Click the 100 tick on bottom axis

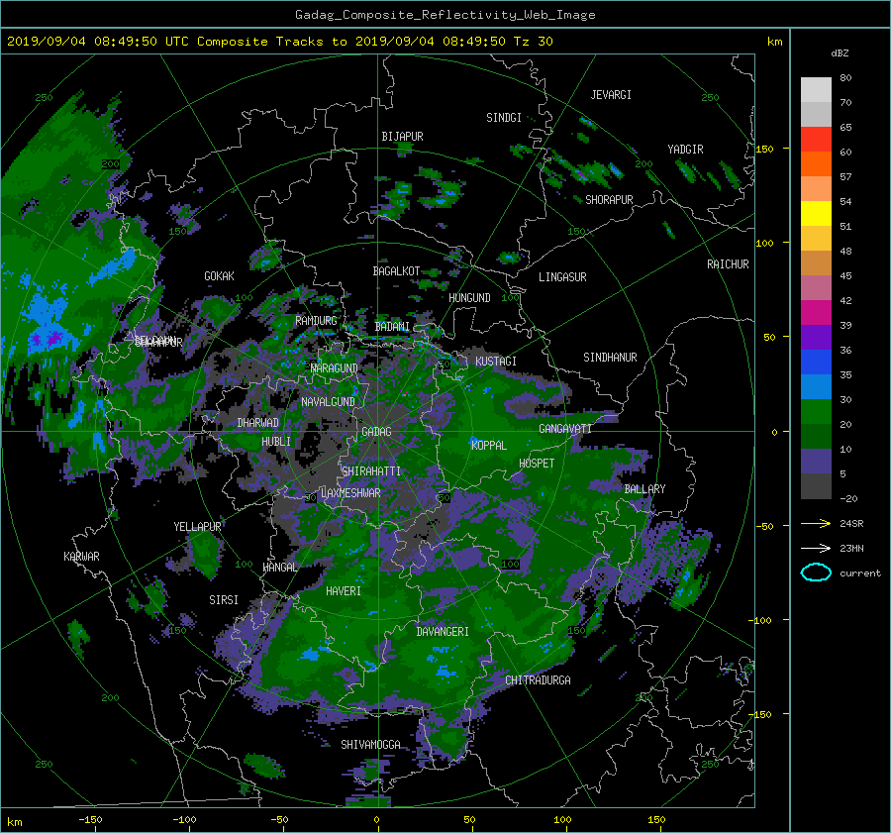pos(562,820)
